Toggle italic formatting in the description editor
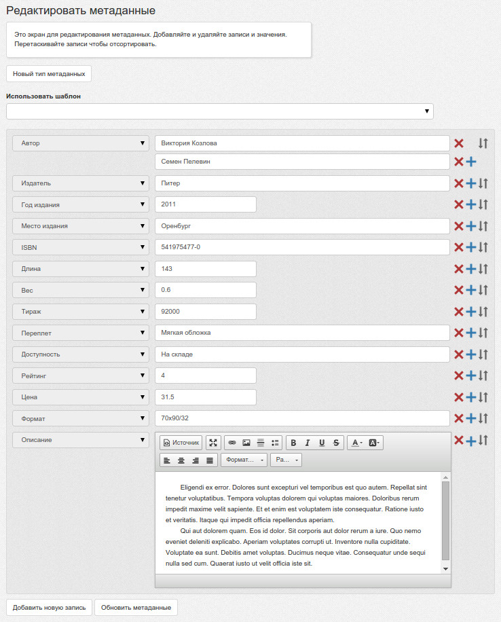Viewport: 501px width, 622px height. coord(308,443)
